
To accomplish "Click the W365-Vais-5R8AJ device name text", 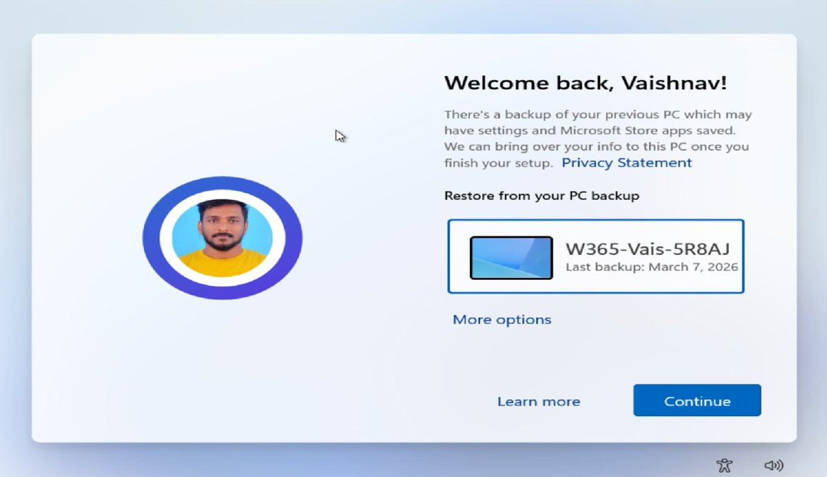I will point(647,249).
